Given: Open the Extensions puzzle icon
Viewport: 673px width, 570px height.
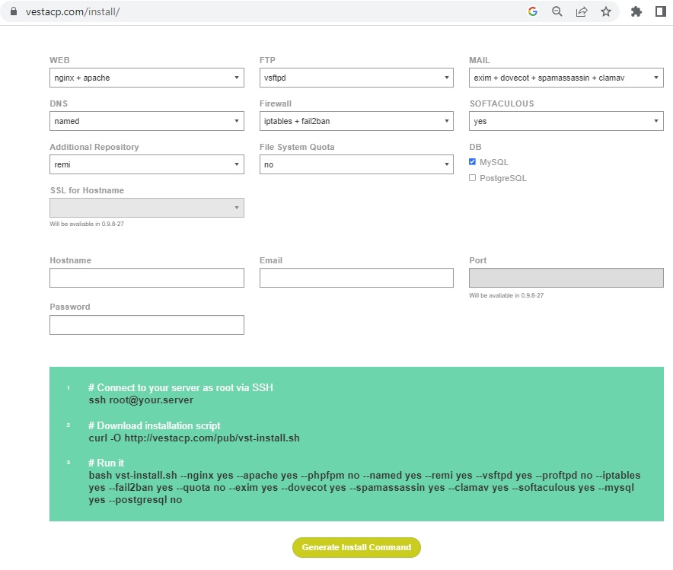Looking at the screenshot, I should tap(636, 12).
